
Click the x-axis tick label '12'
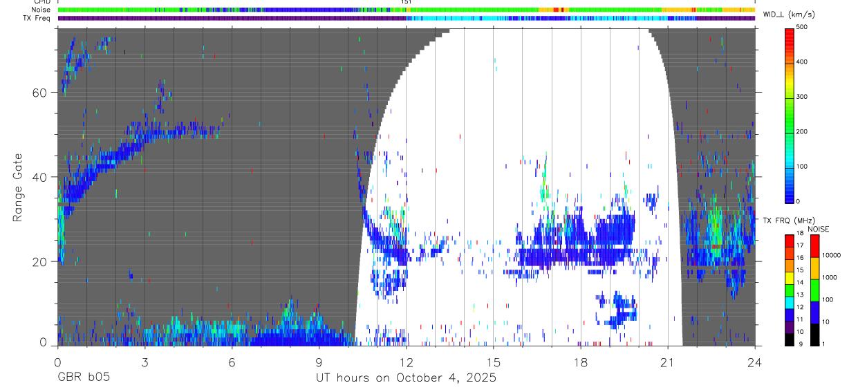406,362
